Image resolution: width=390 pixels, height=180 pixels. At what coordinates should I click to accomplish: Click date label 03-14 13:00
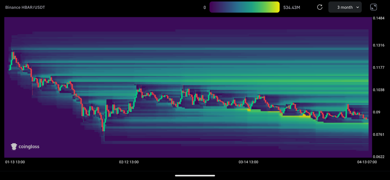click(x=249, y=162)
